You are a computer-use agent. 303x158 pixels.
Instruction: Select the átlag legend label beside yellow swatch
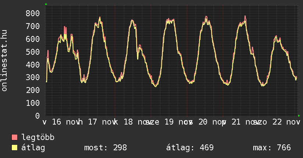33,148
